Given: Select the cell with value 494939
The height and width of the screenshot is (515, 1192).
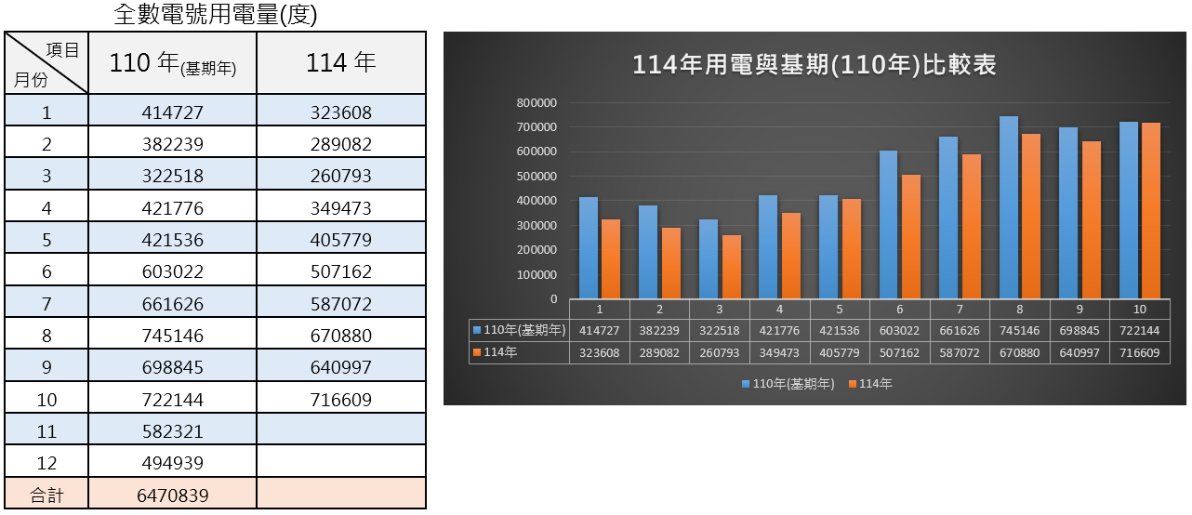Looking at the screenshot, I should 173,463.
